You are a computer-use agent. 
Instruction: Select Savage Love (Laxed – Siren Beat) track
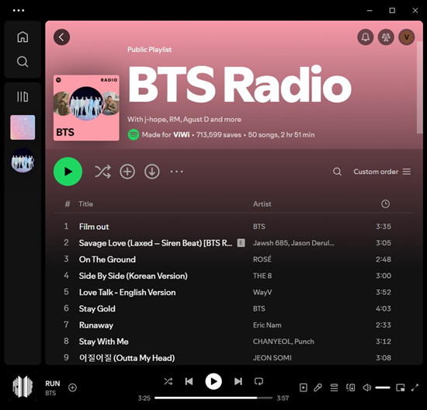(155, 243)
